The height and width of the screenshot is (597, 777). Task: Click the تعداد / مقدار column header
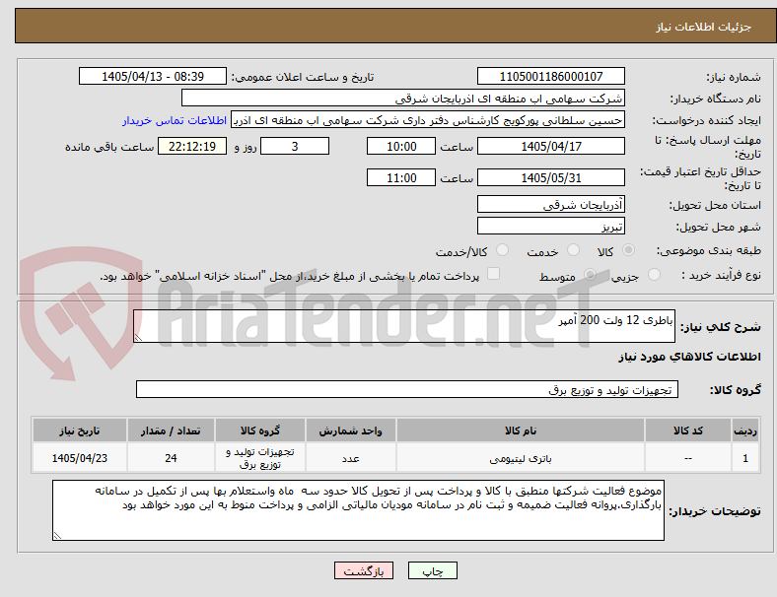pyautogui.click(x=171, y=431)
